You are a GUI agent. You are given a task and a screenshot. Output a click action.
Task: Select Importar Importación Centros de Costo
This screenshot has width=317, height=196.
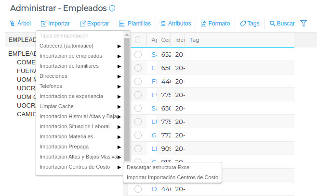pyautogui.click(x=172, y=177)
